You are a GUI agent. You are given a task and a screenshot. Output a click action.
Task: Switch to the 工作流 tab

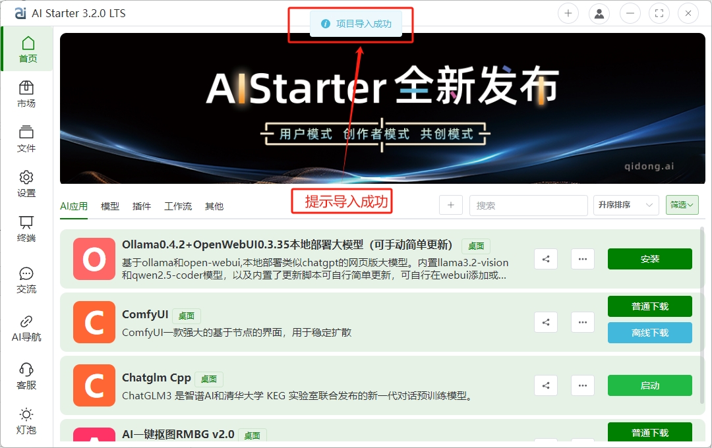click(x=178, y=206)
